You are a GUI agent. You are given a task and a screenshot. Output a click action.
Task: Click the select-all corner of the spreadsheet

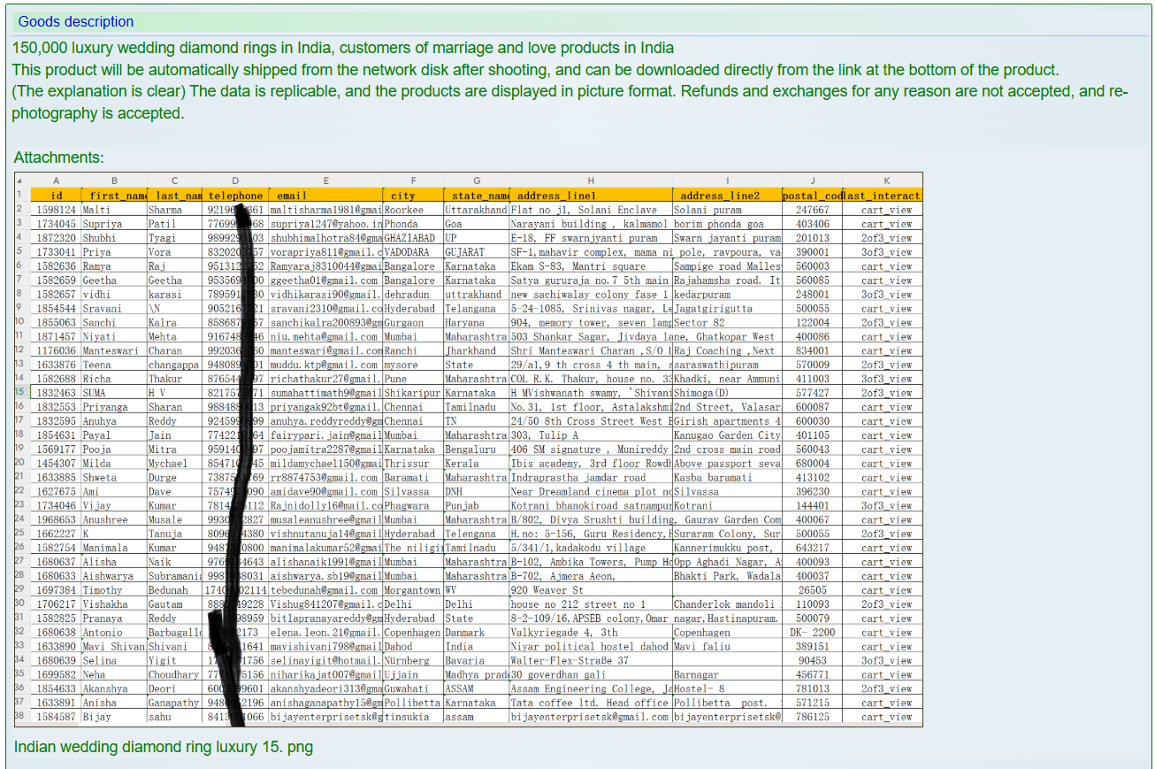point(21,181)
